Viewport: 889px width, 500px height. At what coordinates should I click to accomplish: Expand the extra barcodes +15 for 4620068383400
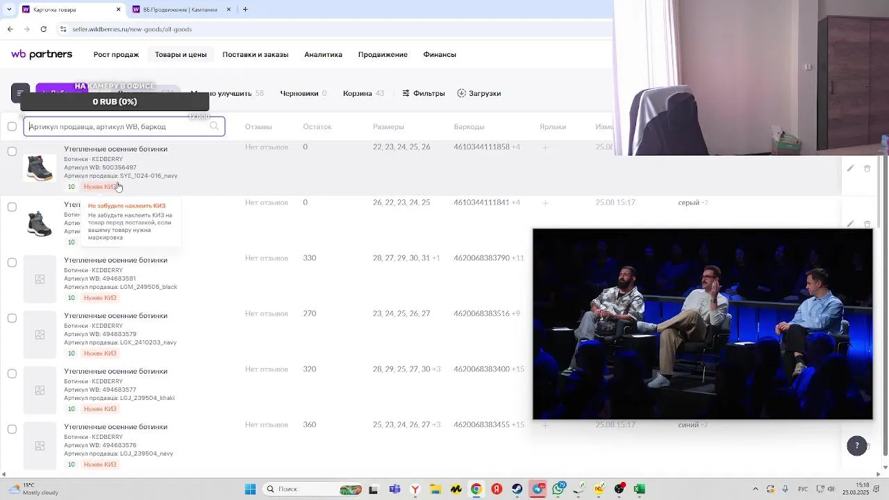coord(517,369)
